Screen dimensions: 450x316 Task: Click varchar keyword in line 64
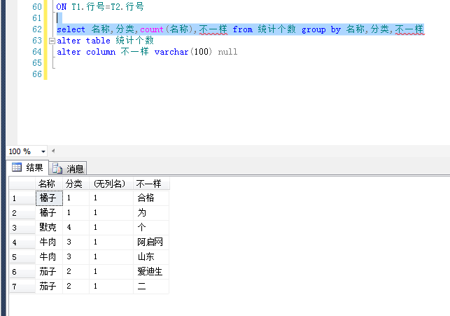pyautogui.click(x=171, y=52)
